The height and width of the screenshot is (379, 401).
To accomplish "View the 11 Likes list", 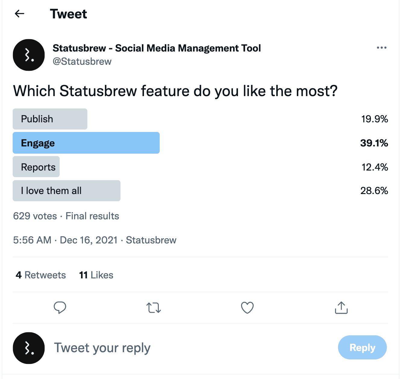I will point(96,275).
